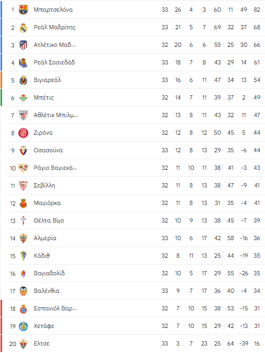This screenshot has width=265, height=353.
Task: Open the Βαγιαδολίδ team link
Action: point(49,273)
